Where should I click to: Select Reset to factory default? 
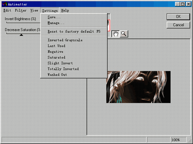point(74,32)
